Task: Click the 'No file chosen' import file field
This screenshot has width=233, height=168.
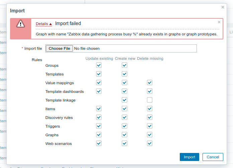Action: coord(121,48)
